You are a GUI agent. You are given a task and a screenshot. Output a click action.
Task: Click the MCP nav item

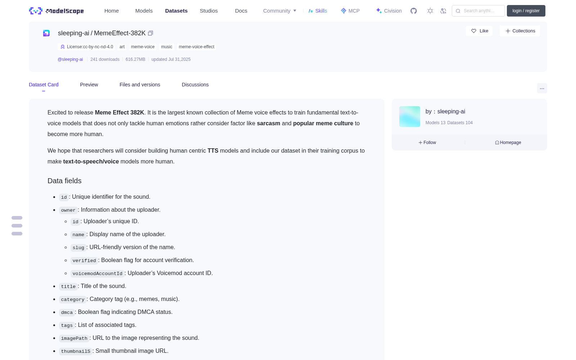(350, 11)
